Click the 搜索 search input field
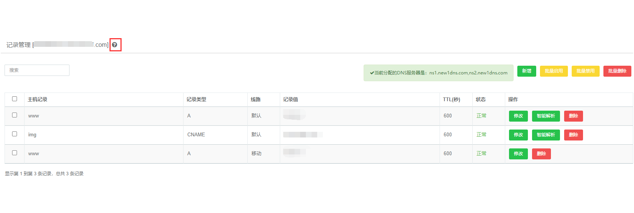 click(37, 70)
